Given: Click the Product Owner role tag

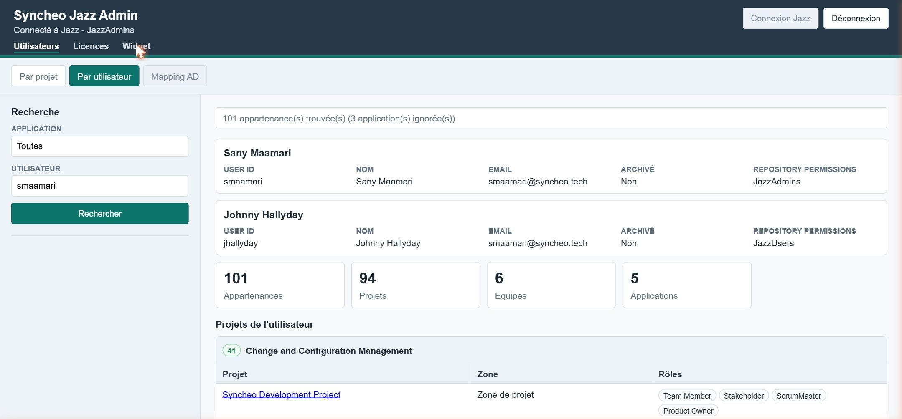Looking at the screenshot, I should [688, 411].
